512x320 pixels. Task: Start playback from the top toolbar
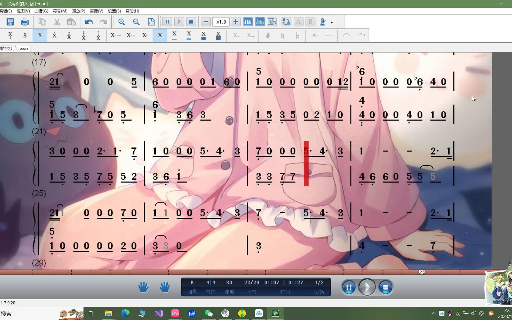pos(179,22)
